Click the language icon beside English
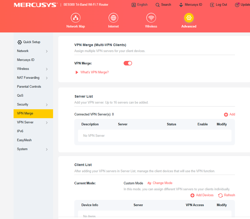 pos(134,5)
